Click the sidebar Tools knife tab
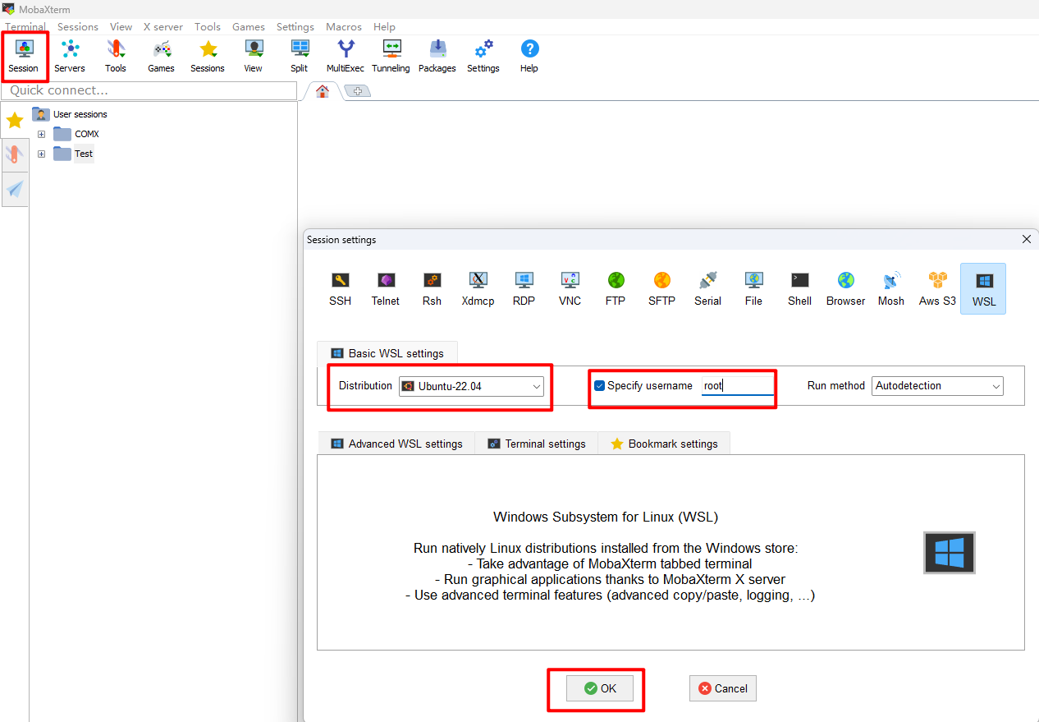Viewport: 1039px width, 722px height. (15, 154)
